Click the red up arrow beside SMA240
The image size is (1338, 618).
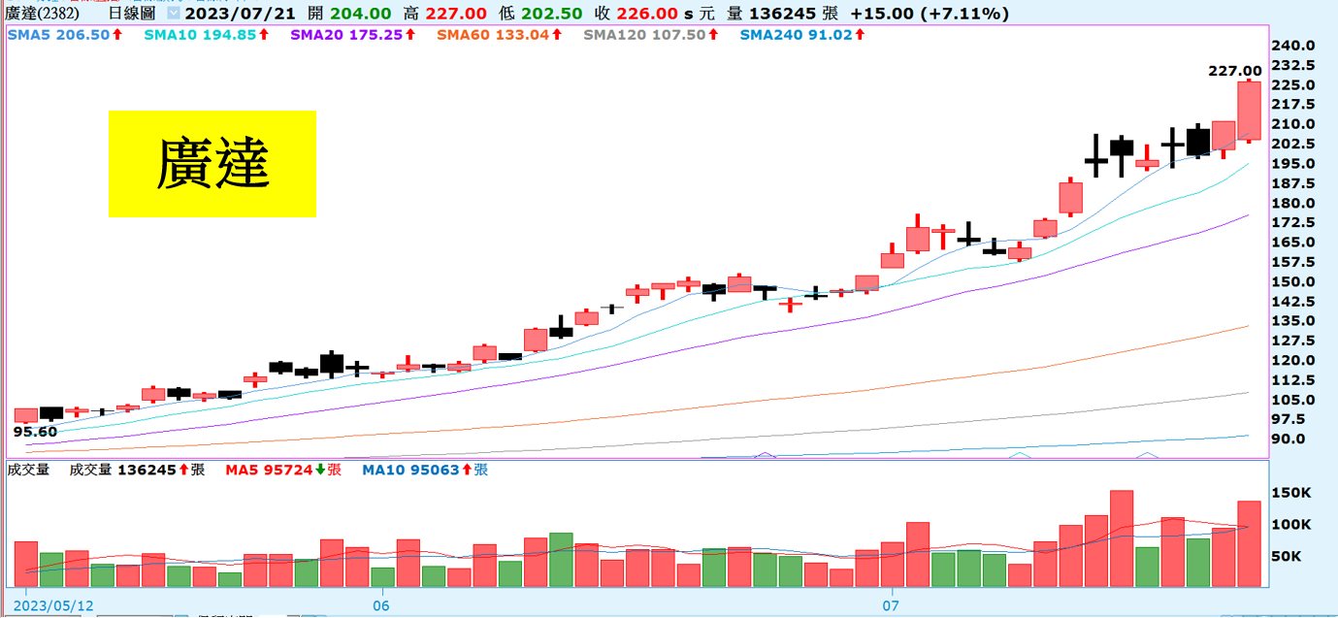(860, 35)
